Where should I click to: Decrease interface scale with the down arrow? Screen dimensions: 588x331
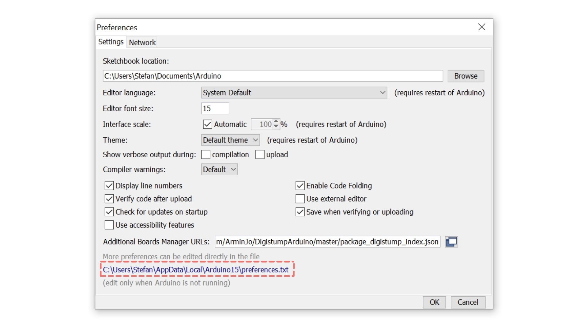pyautogui.click(x=276, y=126)
